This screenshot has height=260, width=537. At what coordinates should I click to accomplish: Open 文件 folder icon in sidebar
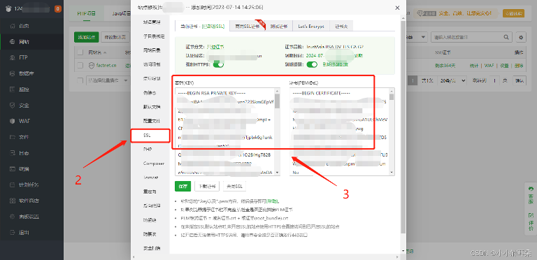tap(13, 137)
